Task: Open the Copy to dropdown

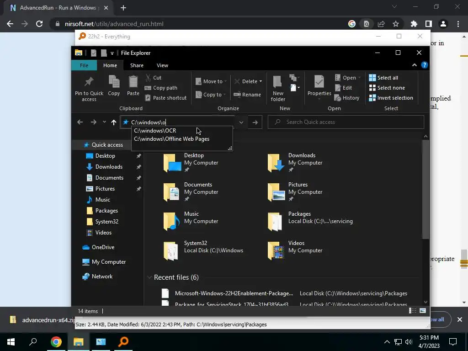Action: (x=211, y=95)
